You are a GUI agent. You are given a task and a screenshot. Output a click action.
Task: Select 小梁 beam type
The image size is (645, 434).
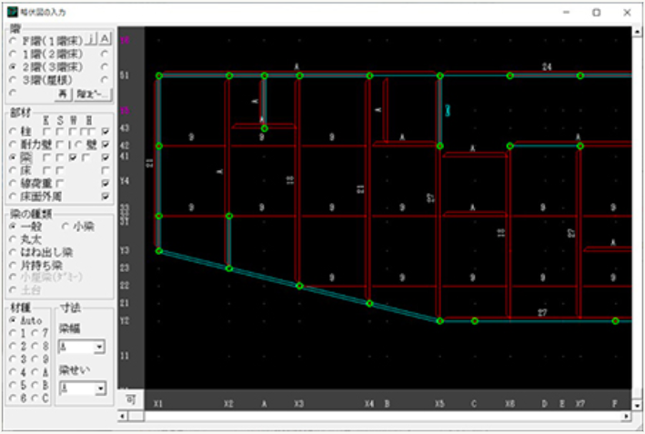coord(66,226)
